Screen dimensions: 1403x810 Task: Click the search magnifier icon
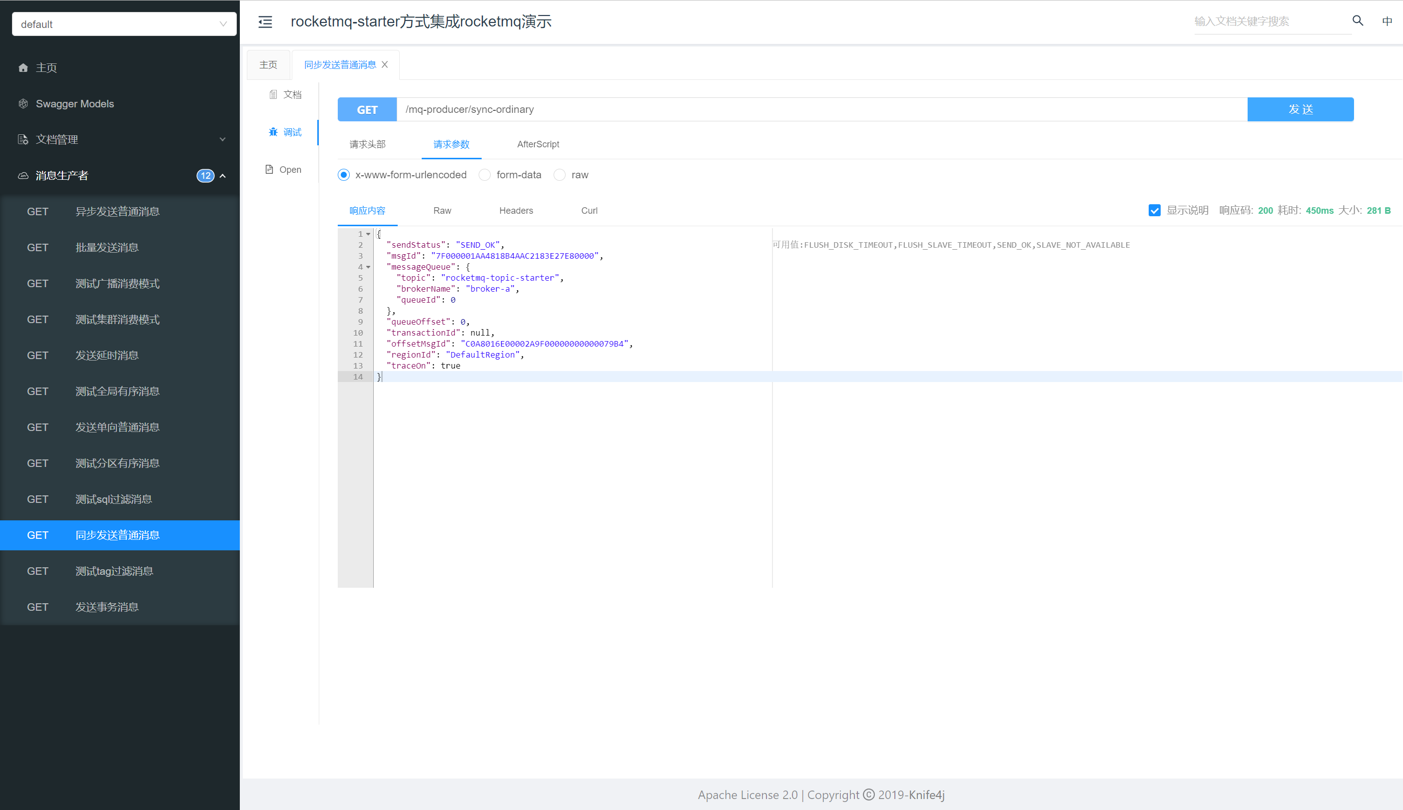click(x=1358, y=20)
